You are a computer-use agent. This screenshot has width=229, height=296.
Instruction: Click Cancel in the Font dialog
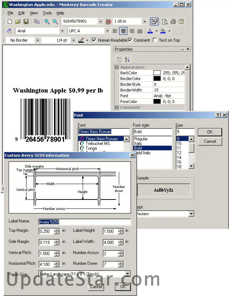[x=210, y=141]
